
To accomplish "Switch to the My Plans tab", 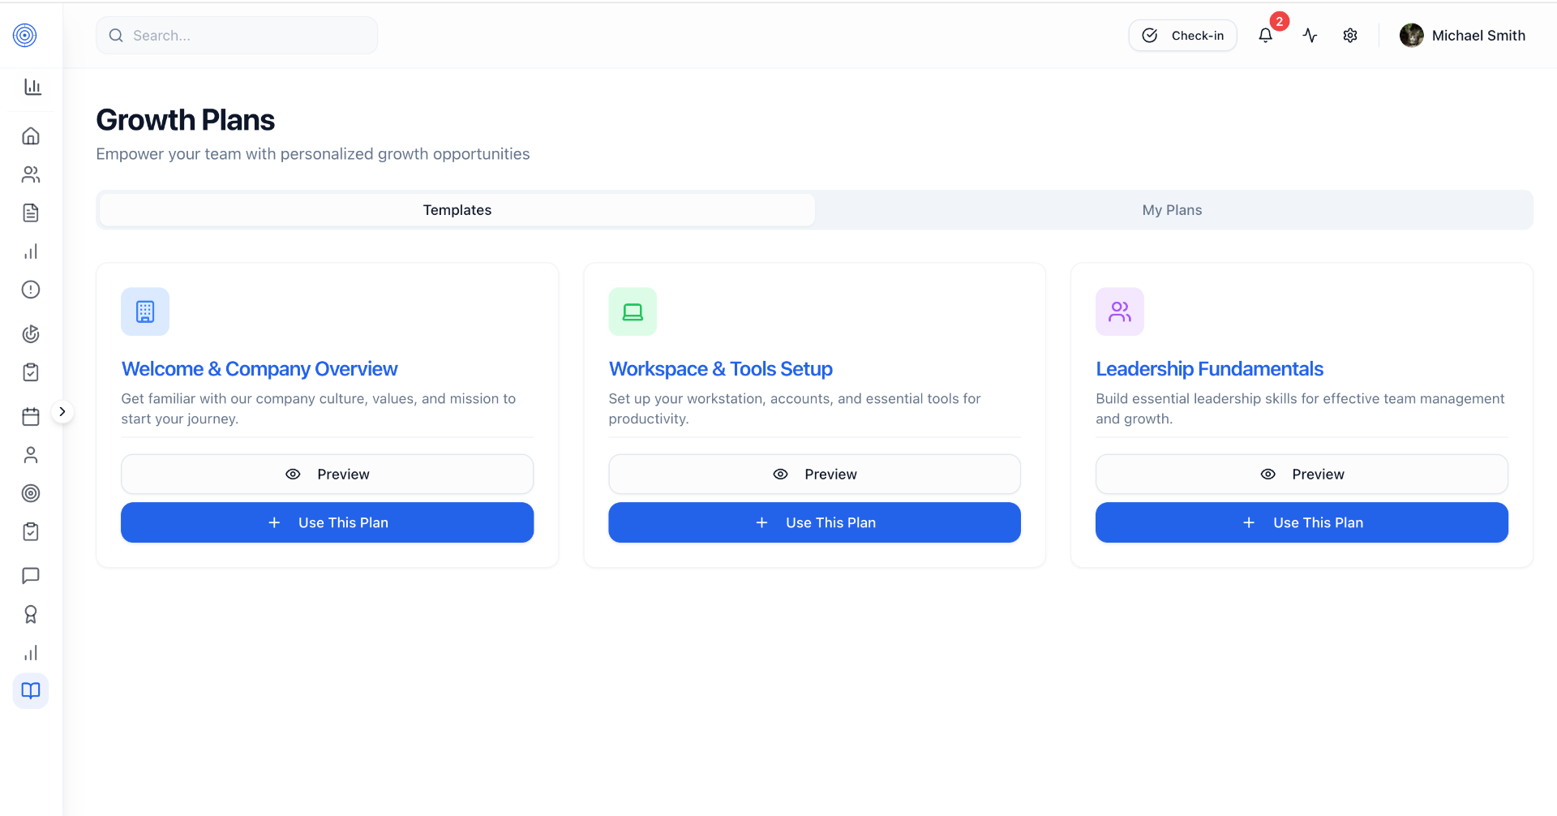I will coord(1172,209).
